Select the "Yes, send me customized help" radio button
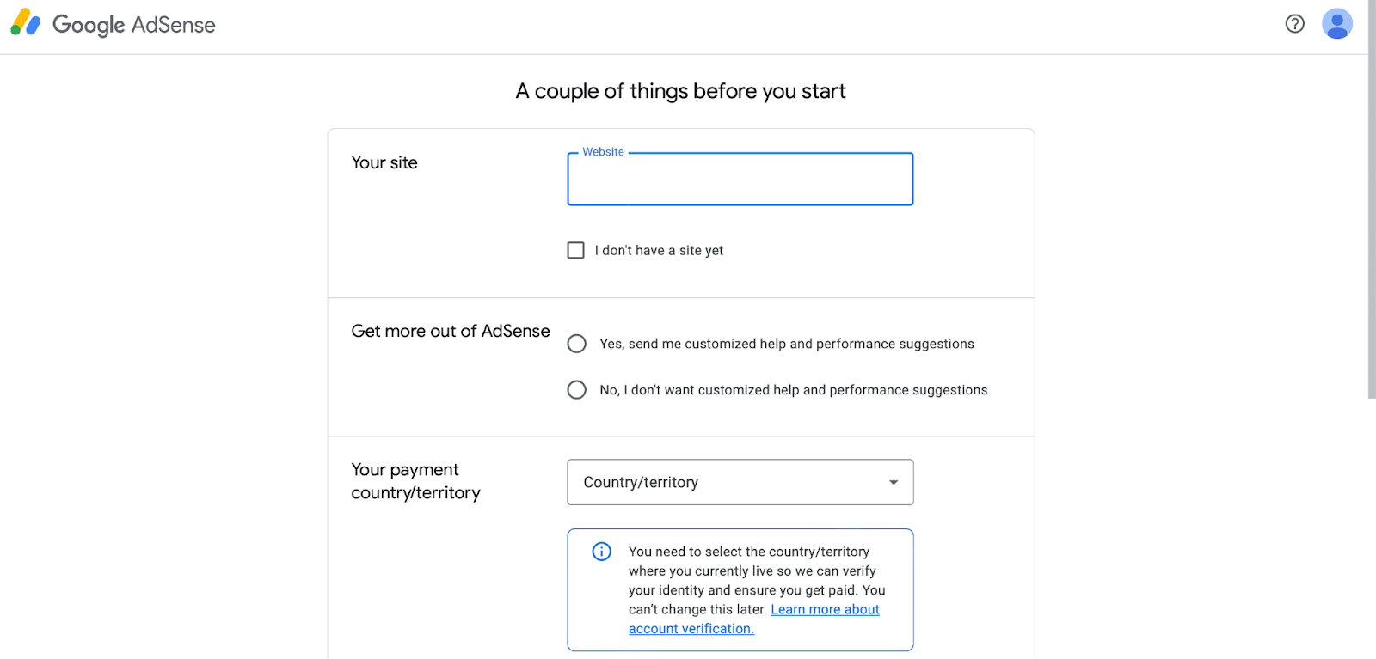Viewport: 1376px width, 659px height. (577, 344)
